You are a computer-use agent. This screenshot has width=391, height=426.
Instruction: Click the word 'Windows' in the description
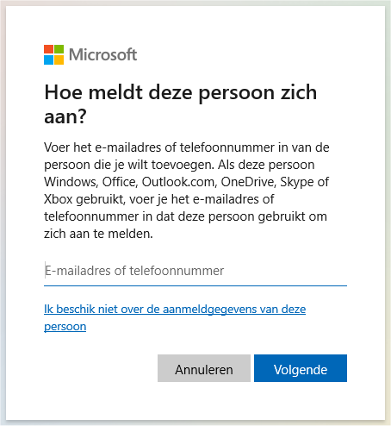(x=71, y=182)
